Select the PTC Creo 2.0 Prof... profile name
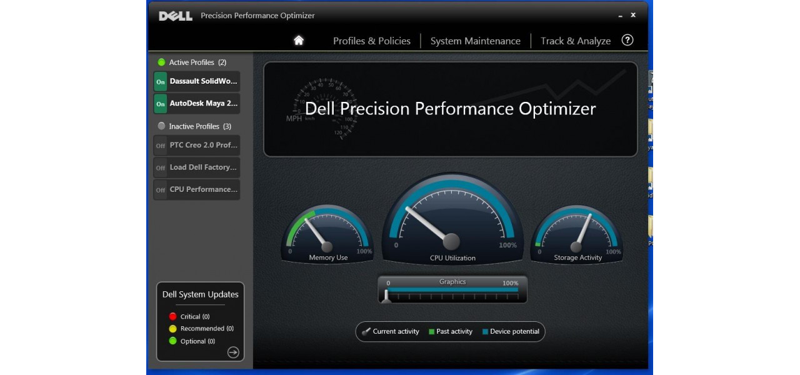 (204, 145)
